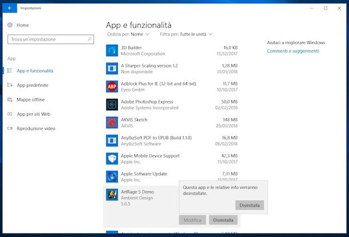The height and width of the screenshot is (237, 349).
Task: Select AnyBizSoft PDF to EPUB (Build 1.1.0)
Action: pyautogui.click(x=172, y=141)
